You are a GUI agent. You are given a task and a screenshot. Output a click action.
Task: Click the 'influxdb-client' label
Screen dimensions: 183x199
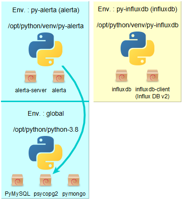pos(152,89)
